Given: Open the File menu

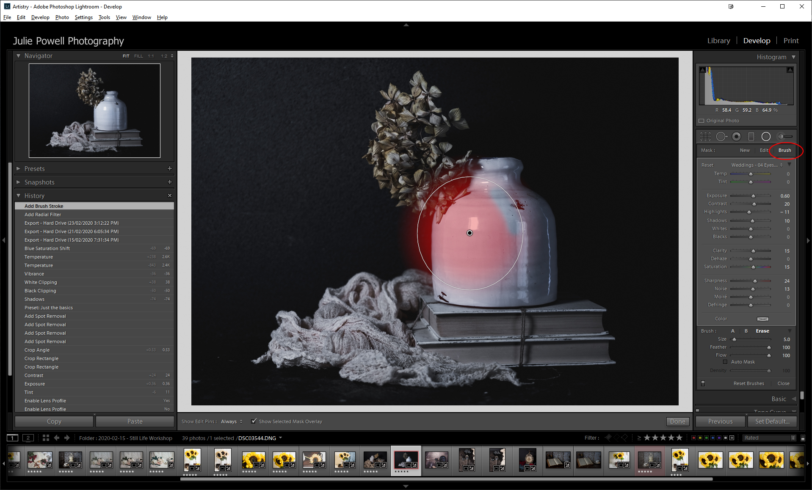Looking at the screenshot, I should (7, 17).
